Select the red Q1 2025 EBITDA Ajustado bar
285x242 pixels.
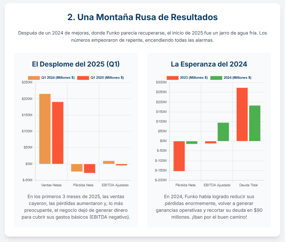coord(122,165)
